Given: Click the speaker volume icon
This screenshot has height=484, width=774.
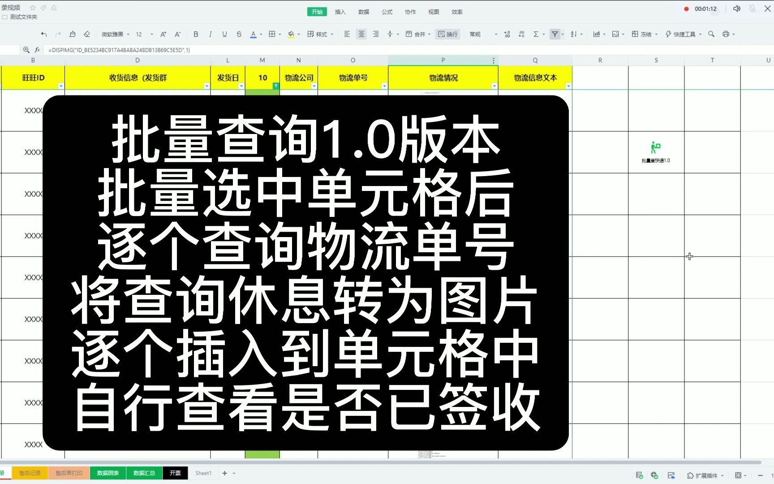Looking at the screenshot, I should tap(737, 9).
